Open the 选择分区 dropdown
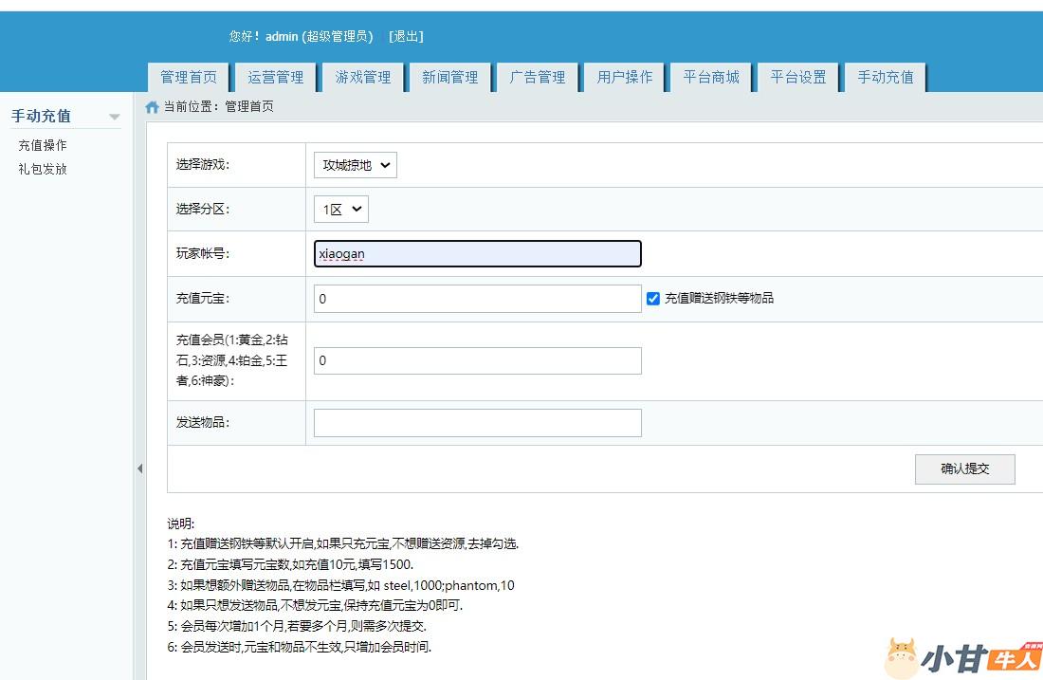Screen dimensions: 1043x680 tap(340, 210)
